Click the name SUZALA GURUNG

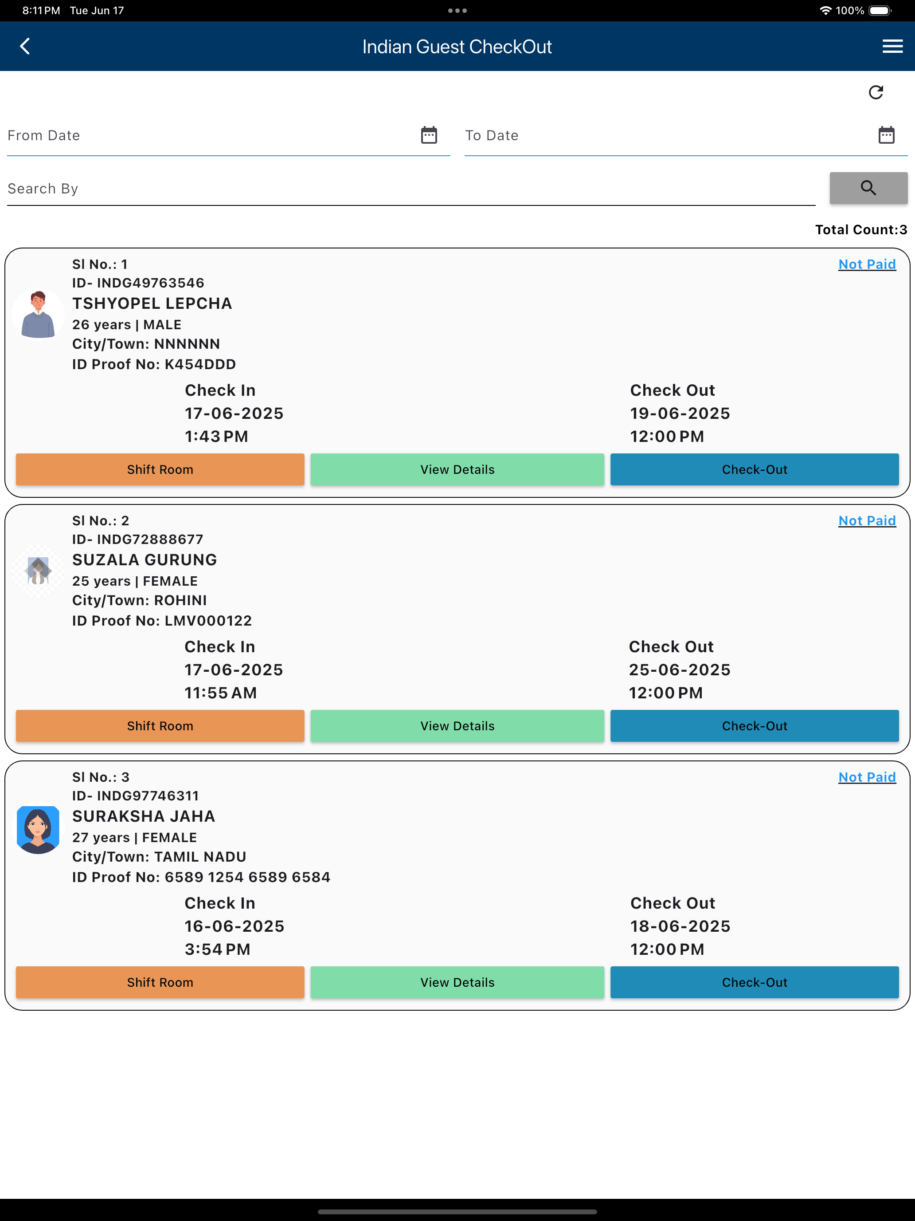pos(145,560)
